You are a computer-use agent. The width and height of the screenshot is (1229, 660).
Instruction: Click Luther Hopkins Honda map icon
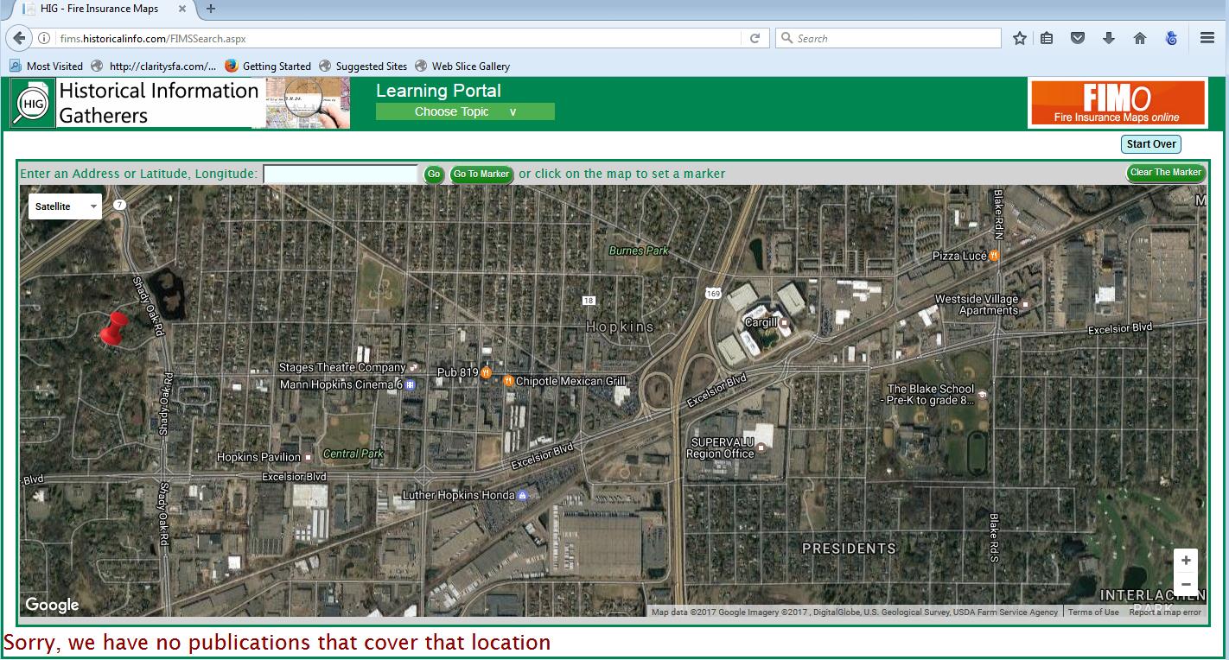pos(522,496)
